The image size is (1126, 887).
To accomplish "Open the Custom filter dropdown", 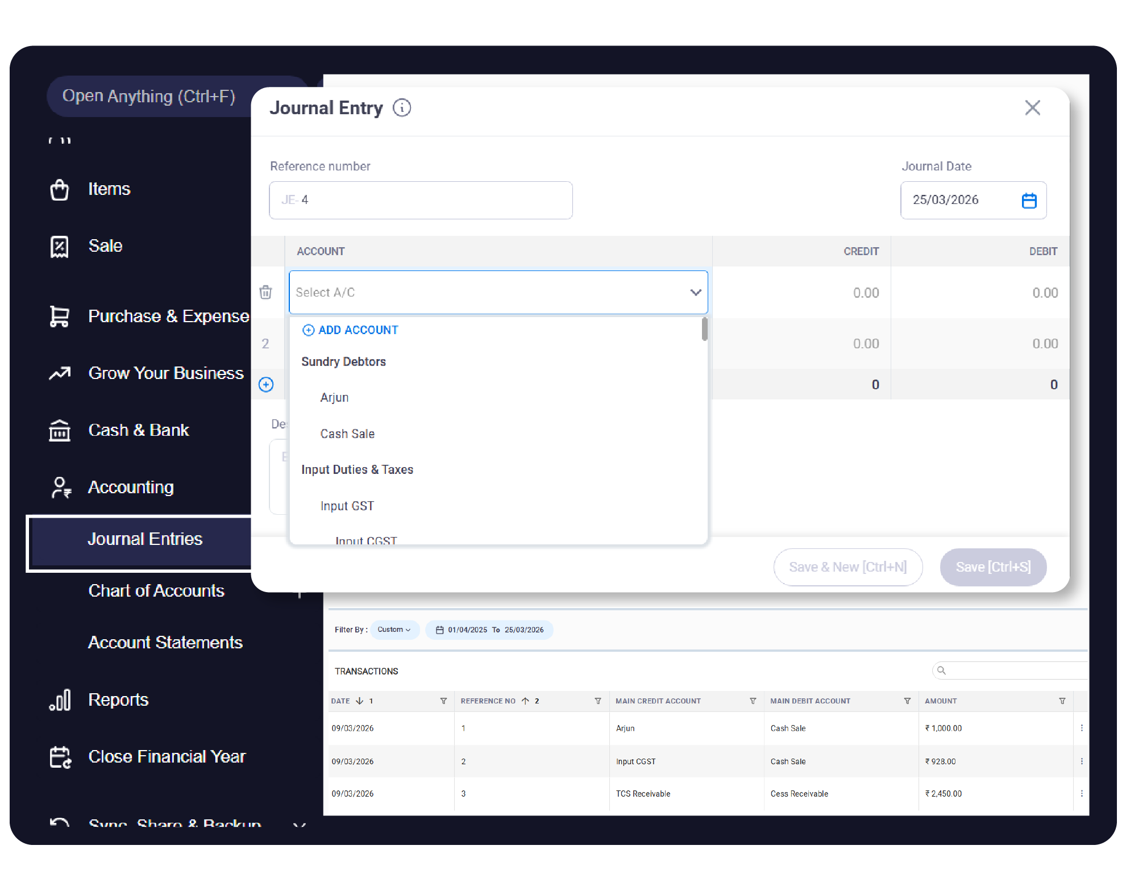I will pos(394,630).
